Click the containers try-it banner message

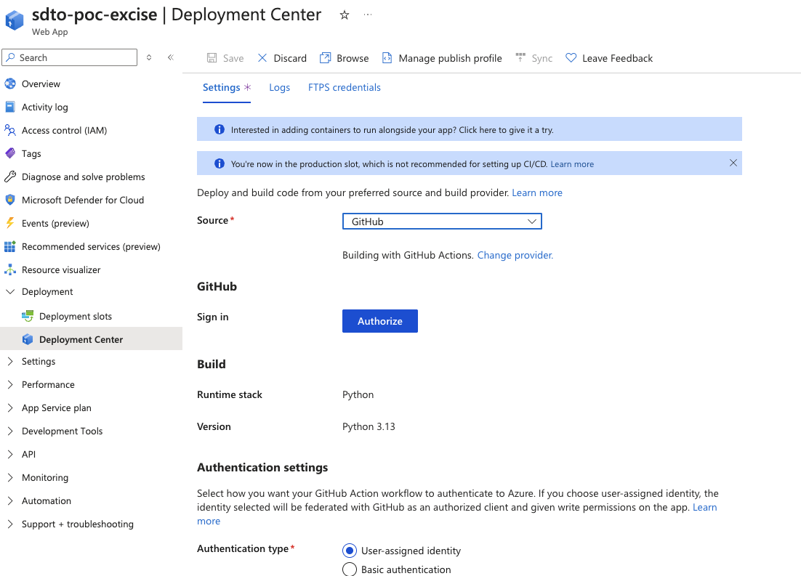(x=393, y=130)
